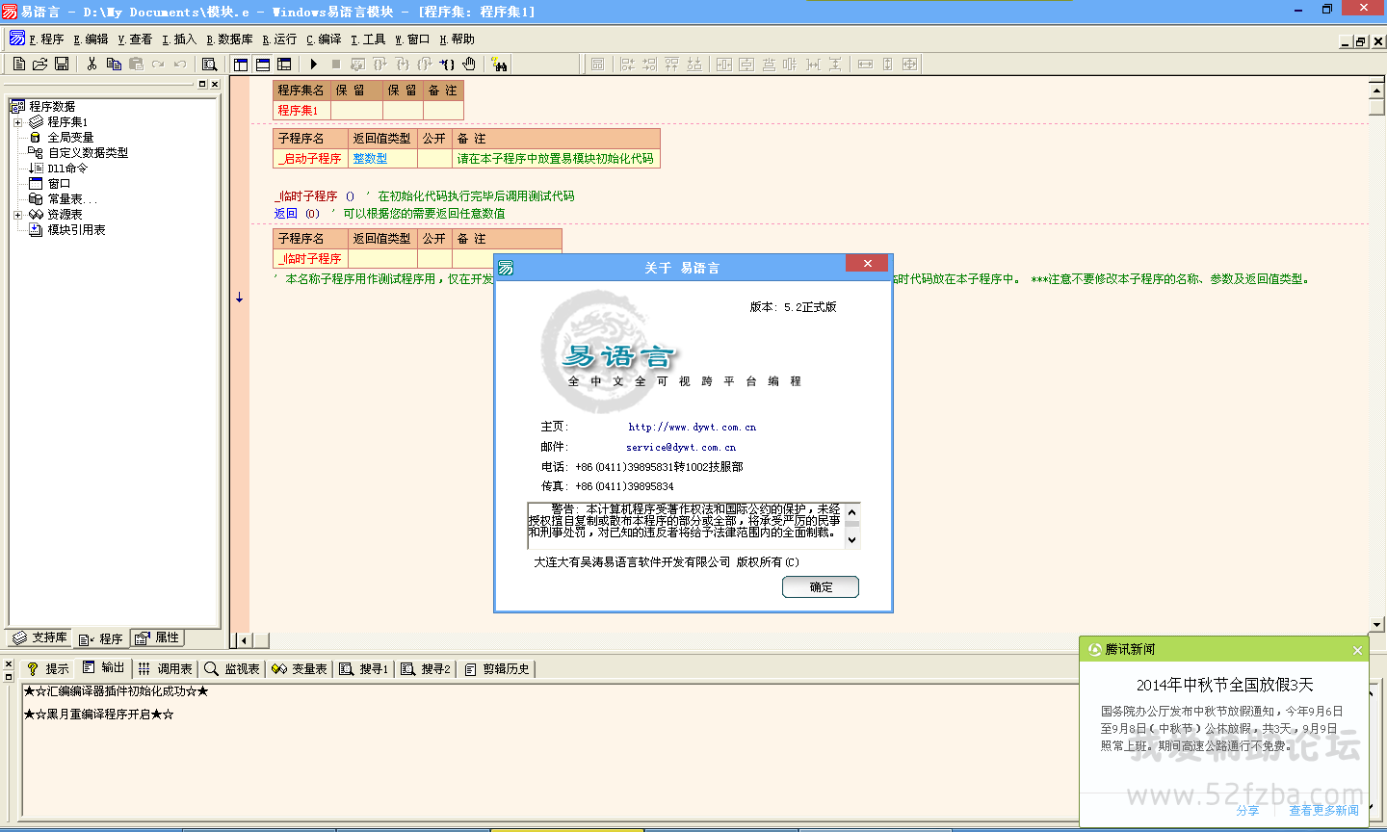This screenshot has width=1387, height=832.
Task: Expand the 资源表 tree node
Action: coord(17,215)
